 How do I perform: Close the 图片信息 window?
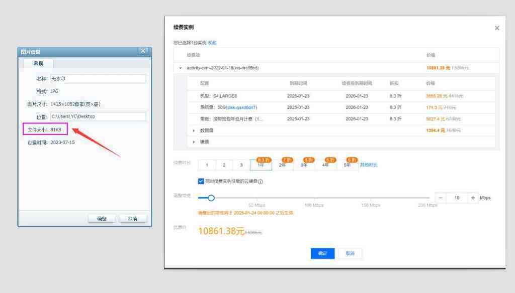point(143,51)
